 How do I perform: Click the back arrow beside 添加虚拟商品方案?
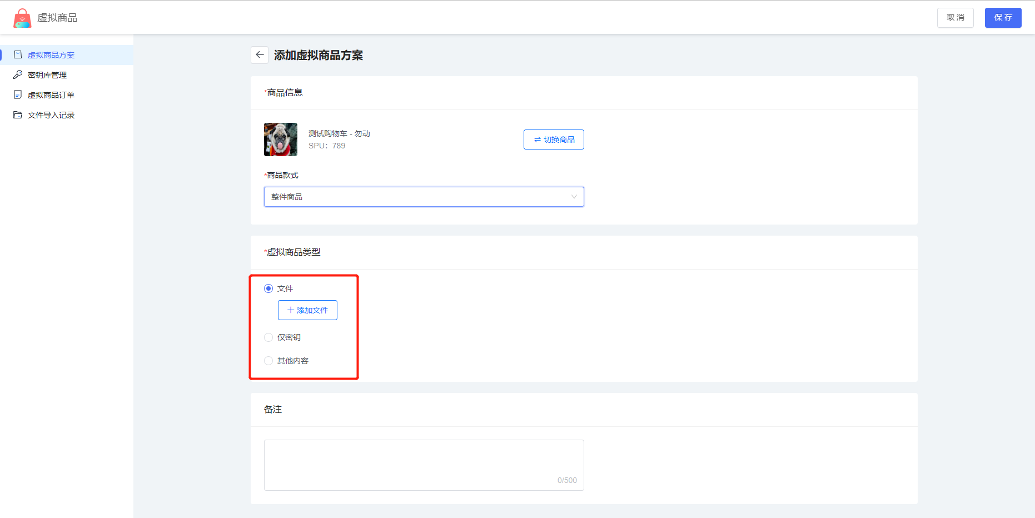tap(260, 55)
